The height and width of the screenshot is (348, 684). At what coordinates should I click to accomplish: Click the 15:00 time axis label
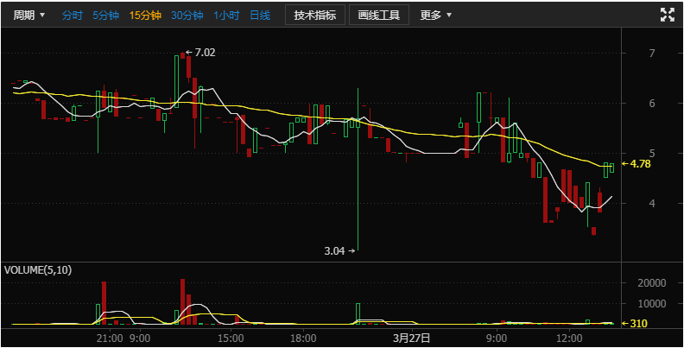pos(231,338)
